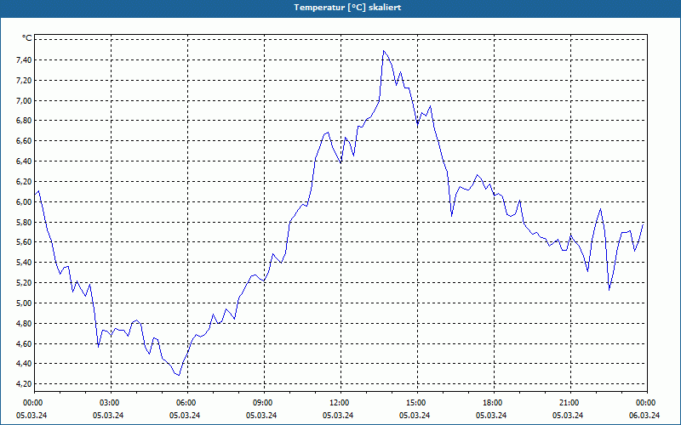Image resolution: width=681 pixels, height=425 pixels.
Task: Click the temperature curve's lowest point
Action: pos(179,375)
